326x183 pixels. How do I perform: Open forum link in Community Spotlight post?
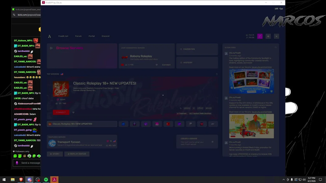[262, 67]
